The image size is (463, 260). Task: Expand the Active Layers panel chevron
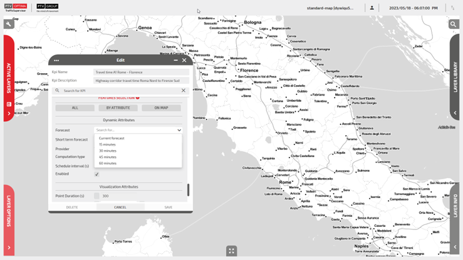(9, 114)
